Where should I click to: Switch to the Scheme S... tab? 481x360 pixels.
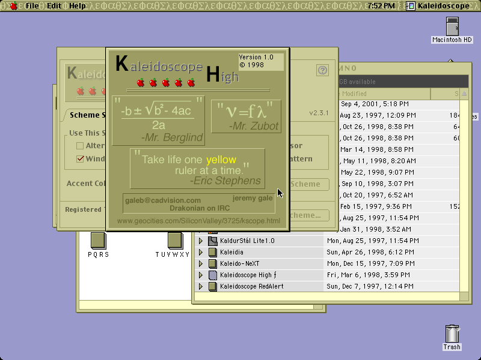coord(87,115)
